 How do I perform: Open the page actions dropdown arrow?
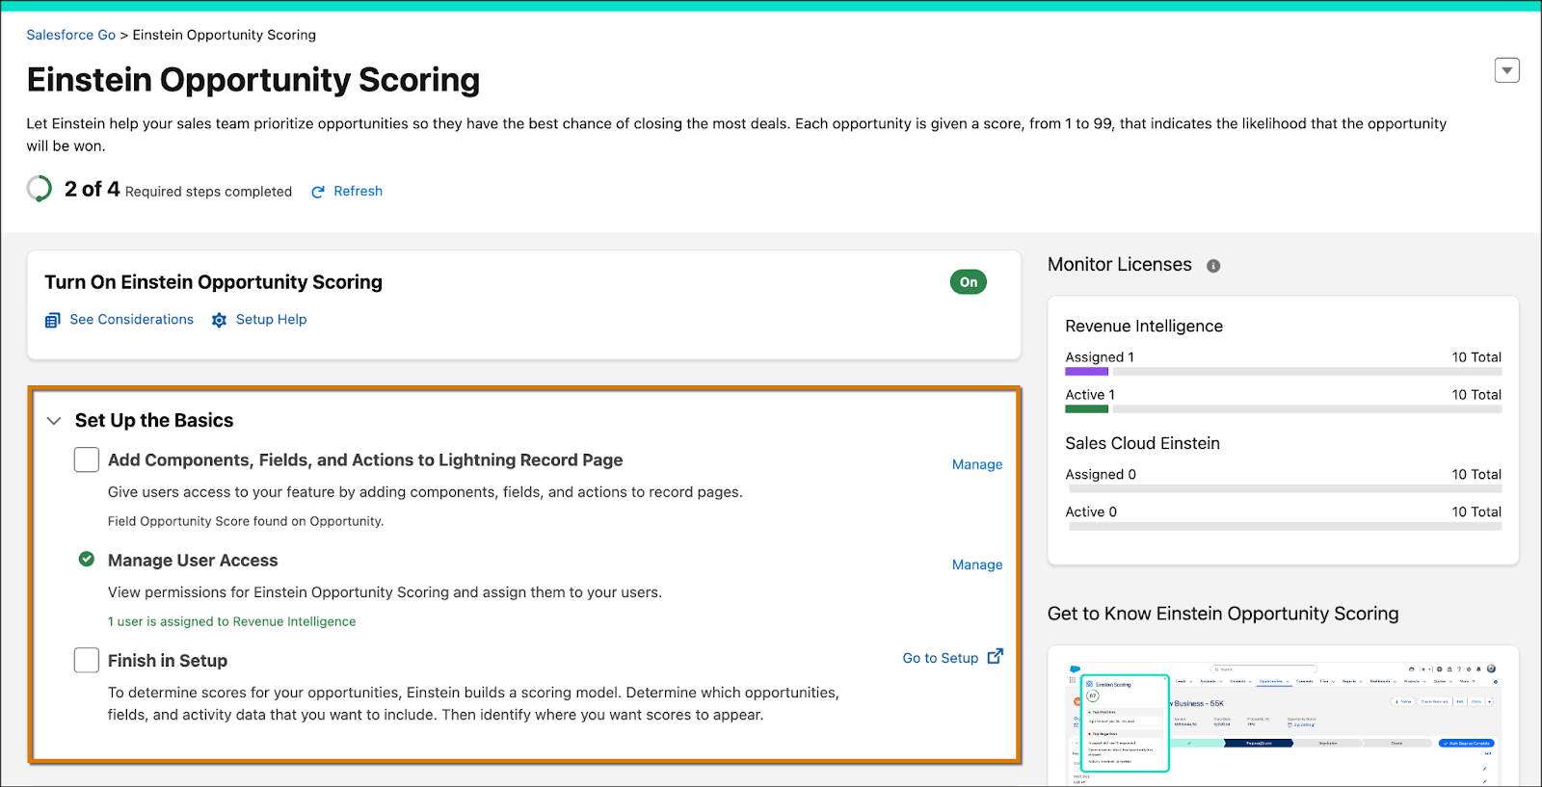pyautogui.click(x=1506, y=70)
